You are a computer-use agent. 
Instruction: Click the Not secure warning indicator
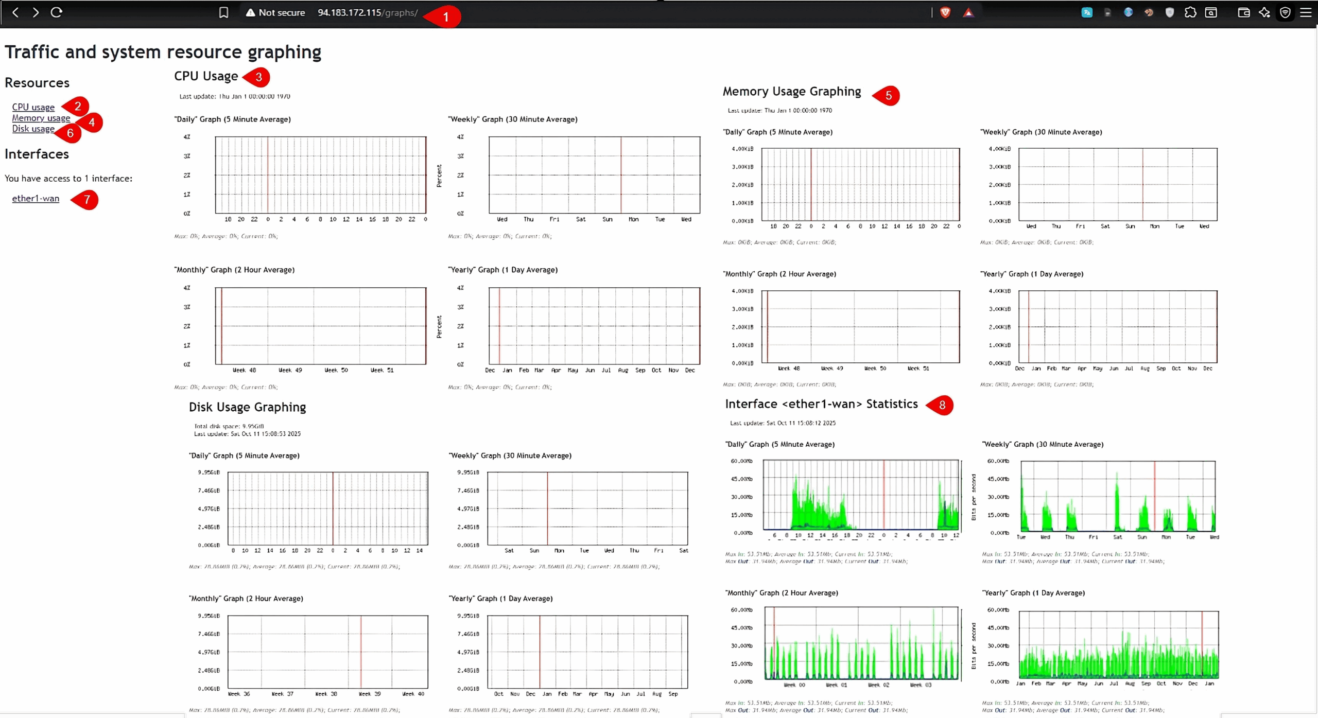[275, 12]
